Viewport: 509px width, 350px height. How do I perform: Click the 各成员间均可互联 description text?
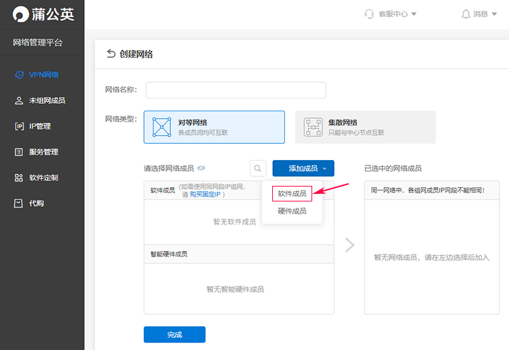tap(203, 133)
